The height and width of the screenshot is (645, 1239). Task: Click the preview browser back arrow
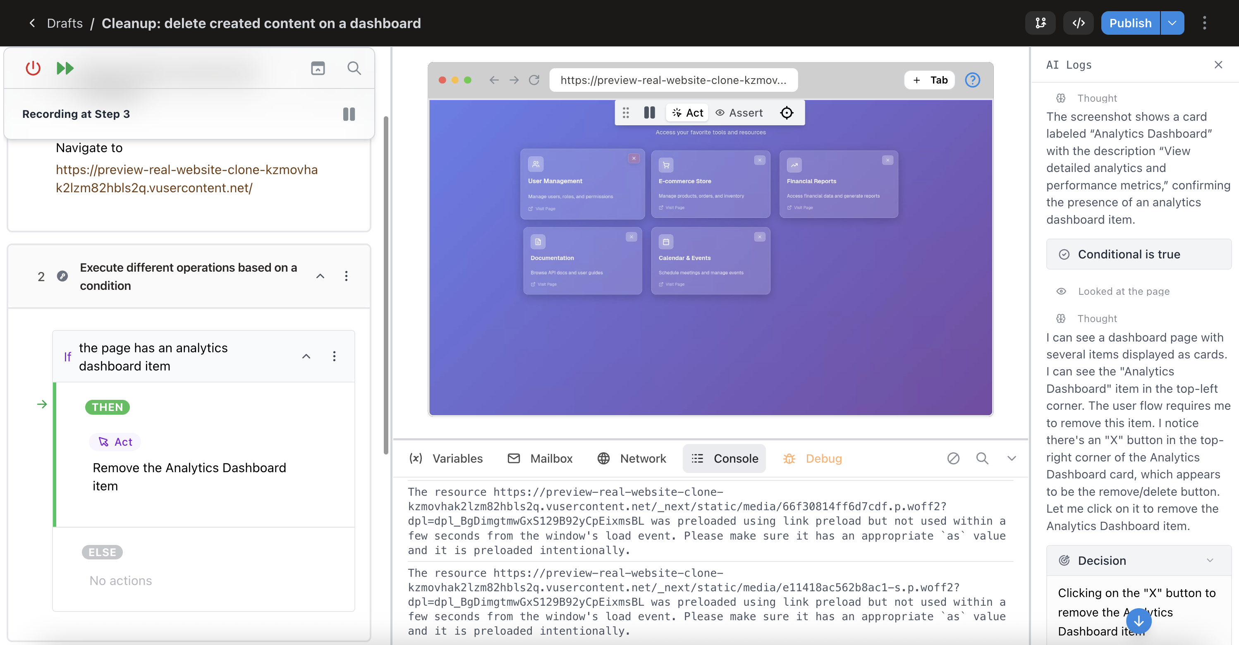tap(494, 80)
